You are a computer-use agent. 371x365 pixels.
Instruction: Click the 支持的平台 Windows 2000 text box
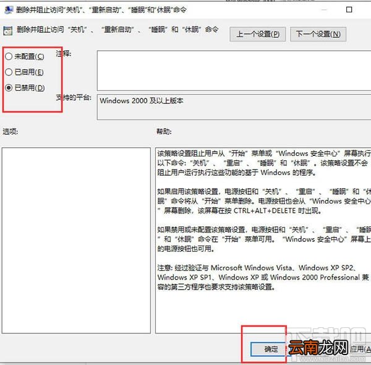234,107
